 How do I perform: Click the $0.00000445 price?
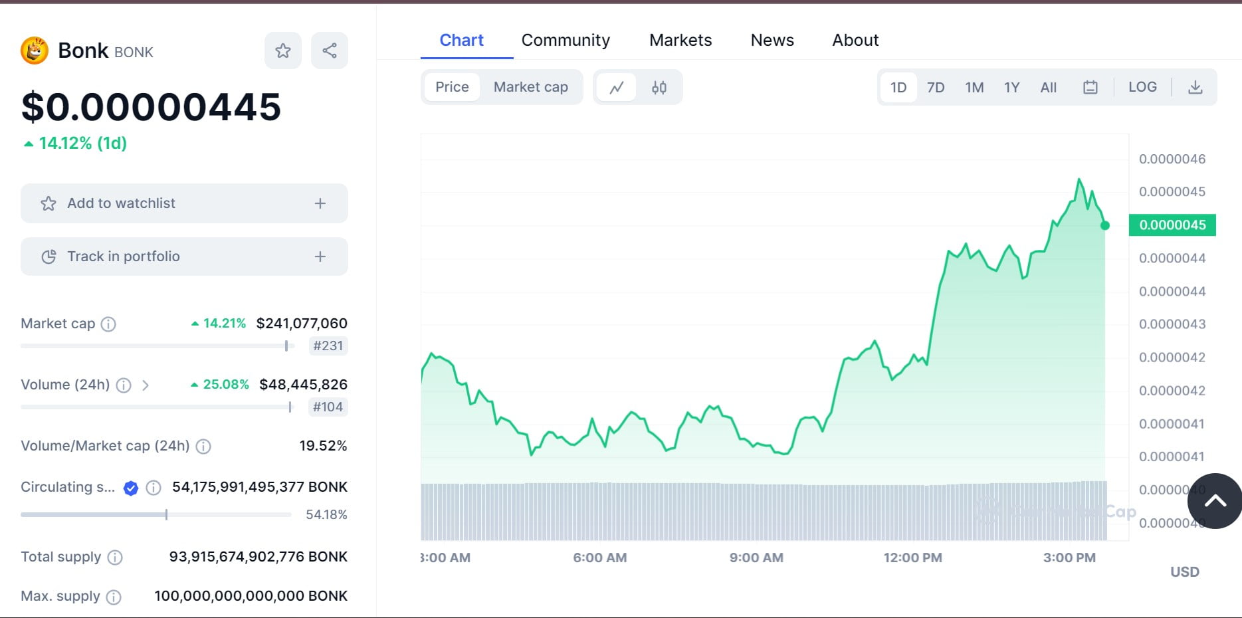(x=151, y=107)
